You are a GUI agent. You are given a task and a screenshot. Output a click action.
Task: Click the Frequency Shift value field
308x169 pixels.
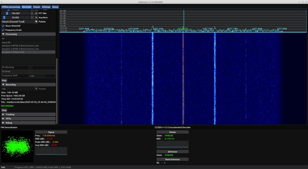(37, 76)
